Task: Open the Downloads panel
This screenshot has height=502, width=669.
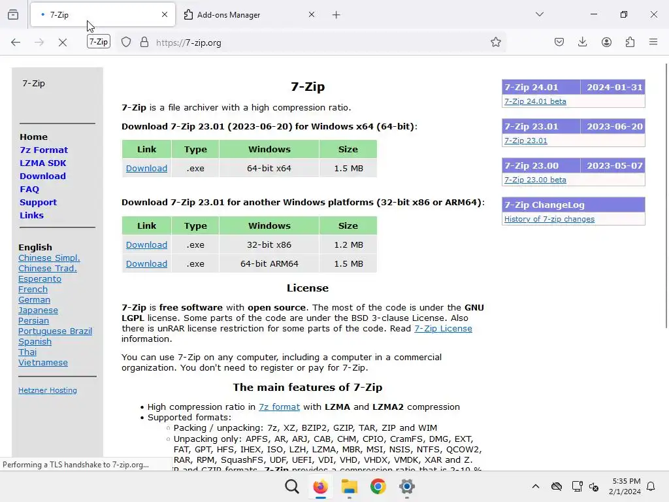Action: point(582,42)
